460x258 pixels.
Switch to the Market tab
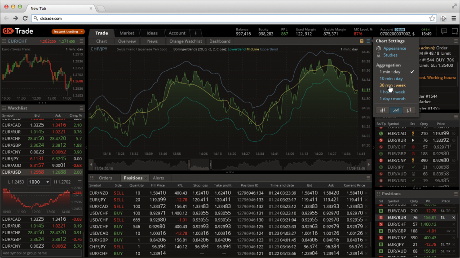point(127,33)
